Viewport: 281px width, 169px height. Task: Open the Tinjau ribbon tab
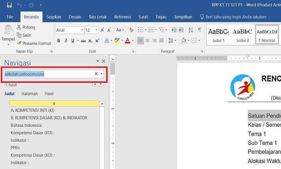coord(161,17)
